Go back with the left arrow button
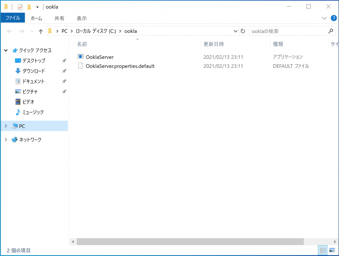Image resolution: width=339 pixels, height=256 pixels. click(9, 31)
